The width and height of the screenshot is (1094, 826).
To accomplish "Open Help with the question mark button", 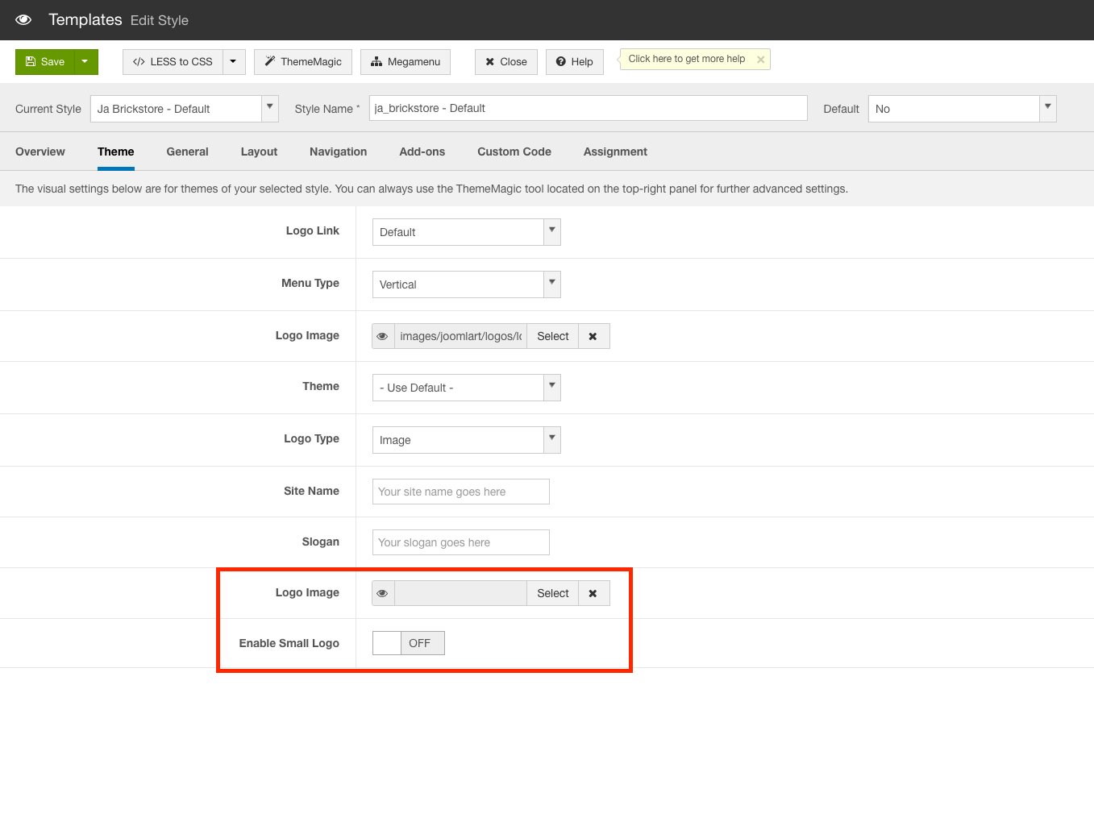I will click(x=574, y=62).
